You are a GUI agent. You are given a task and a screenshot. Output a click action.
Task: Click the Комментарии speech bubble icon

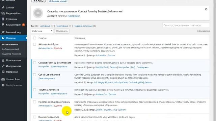tap(3, 25)
